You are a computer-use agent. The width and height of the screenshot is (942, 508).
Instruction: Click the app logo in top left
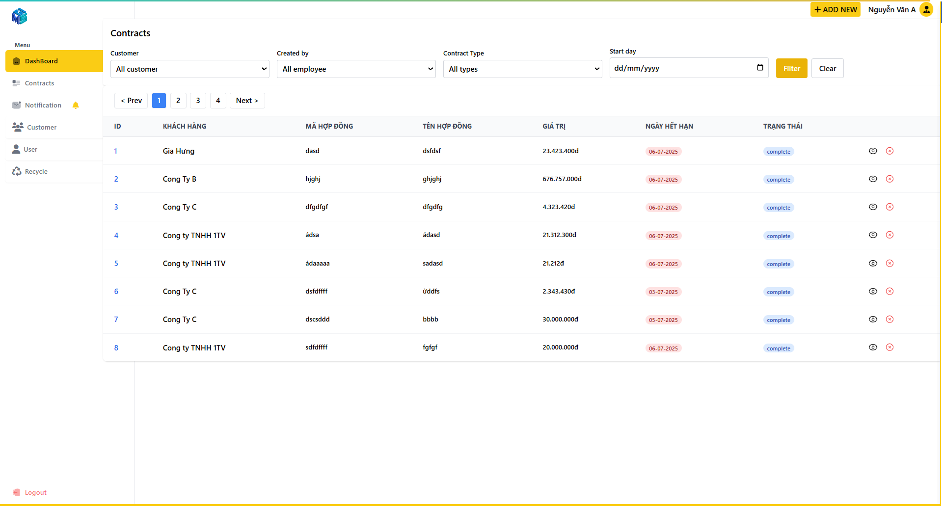point(20,16)
